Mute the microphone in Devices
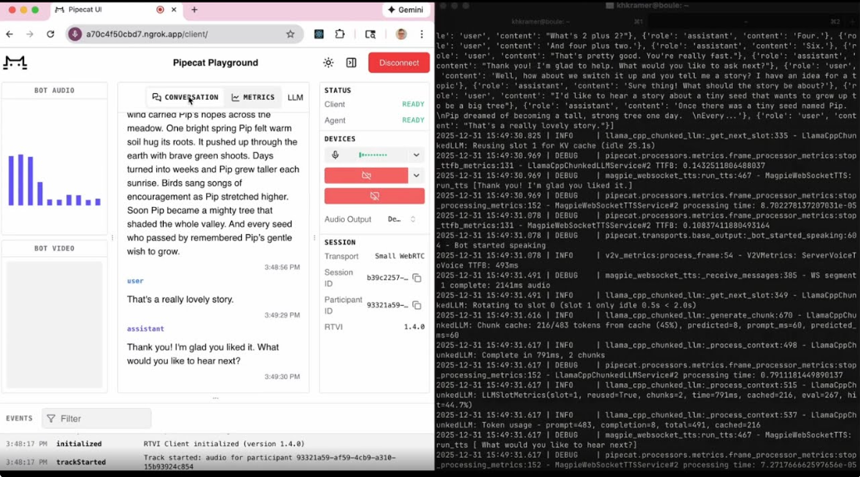The width and height of the screenshot is (860, 477). tap(336, 155)
